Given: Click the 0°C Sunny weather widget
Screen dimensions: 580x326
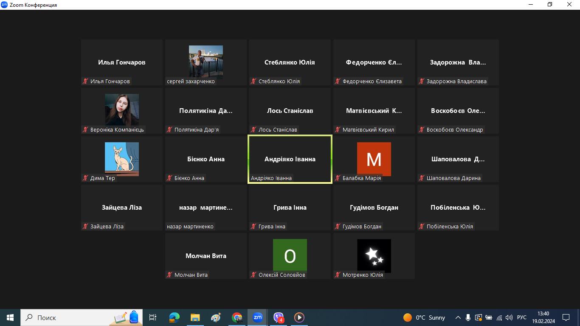Looking at the screenshot, I should (x=424, y=318).
